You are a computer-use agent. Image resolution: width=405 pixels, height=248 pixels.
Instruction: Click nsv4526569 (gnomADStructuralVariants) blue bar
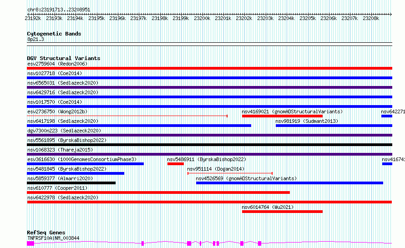(289, 183)
